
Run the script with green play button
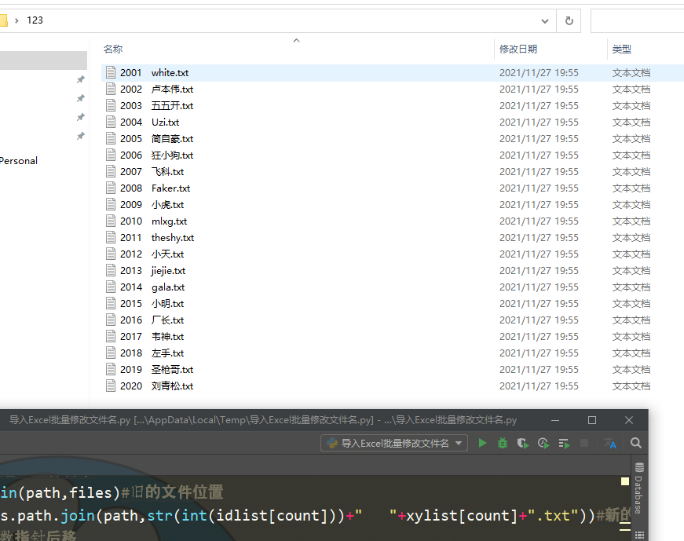482,444
